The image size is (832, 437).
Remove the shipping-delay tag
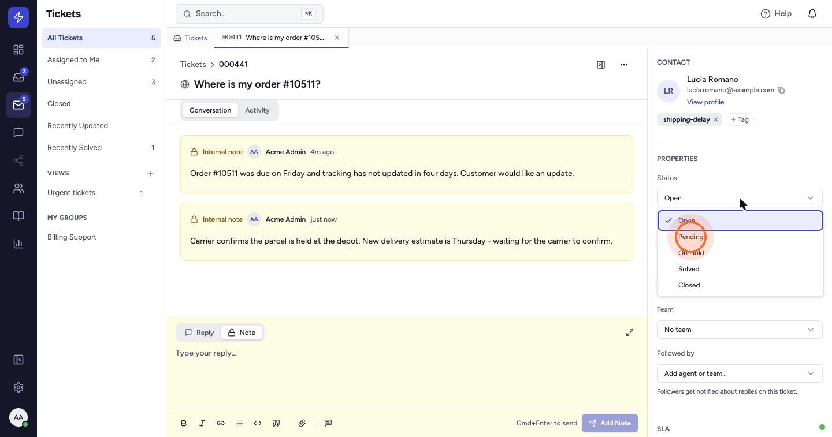coord(716,119)
